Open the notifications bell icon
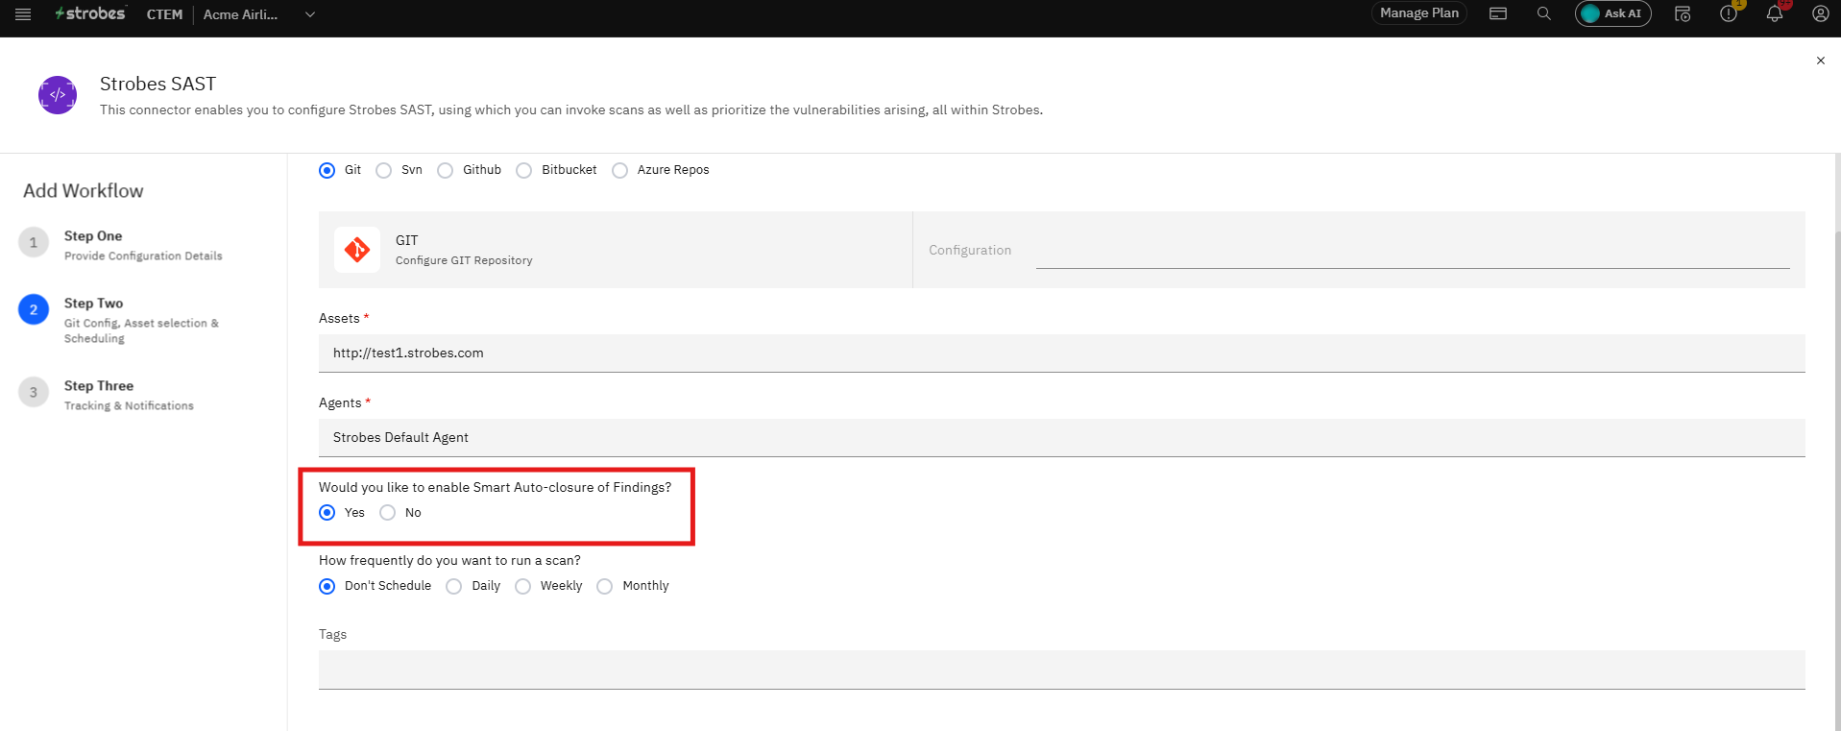 point(1775,13)
